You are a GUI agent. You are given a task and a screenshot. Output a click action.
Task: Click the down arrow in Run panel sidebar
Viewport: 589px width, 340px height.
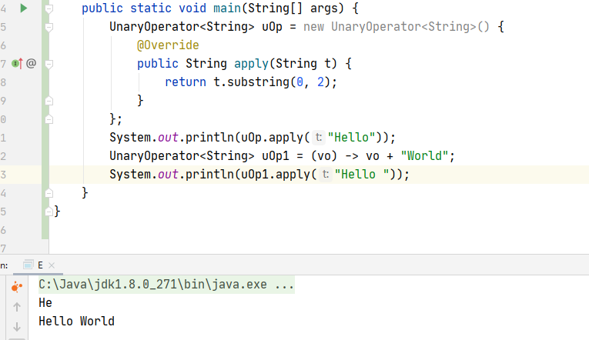tap(17, 326)
